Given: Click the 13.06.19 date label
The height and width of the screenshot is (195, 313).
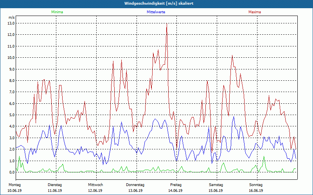Looking at the screenshot, I should click(135, 191).
